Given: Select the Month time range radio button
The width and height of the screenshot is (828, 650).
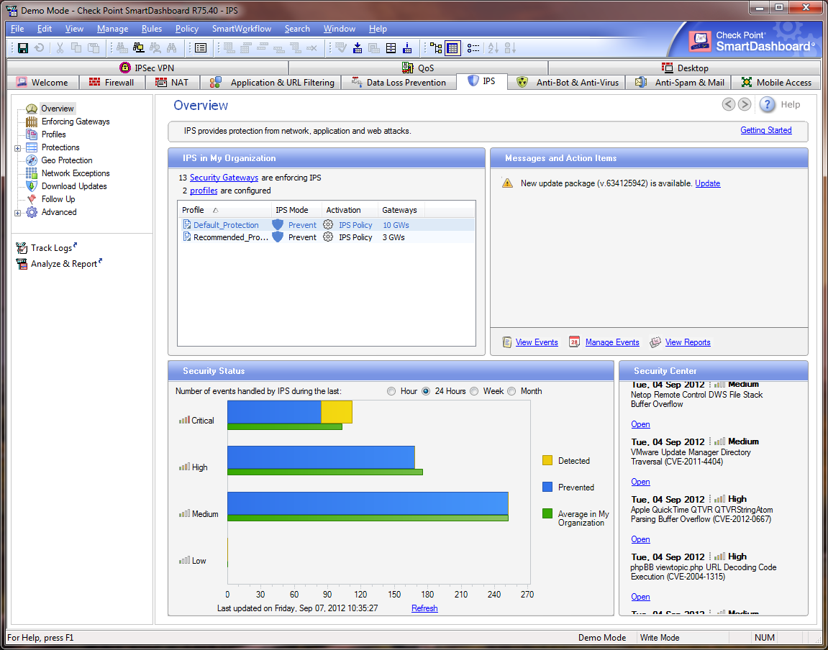Looking at the screenshot, I should click(x=511, y=391).
